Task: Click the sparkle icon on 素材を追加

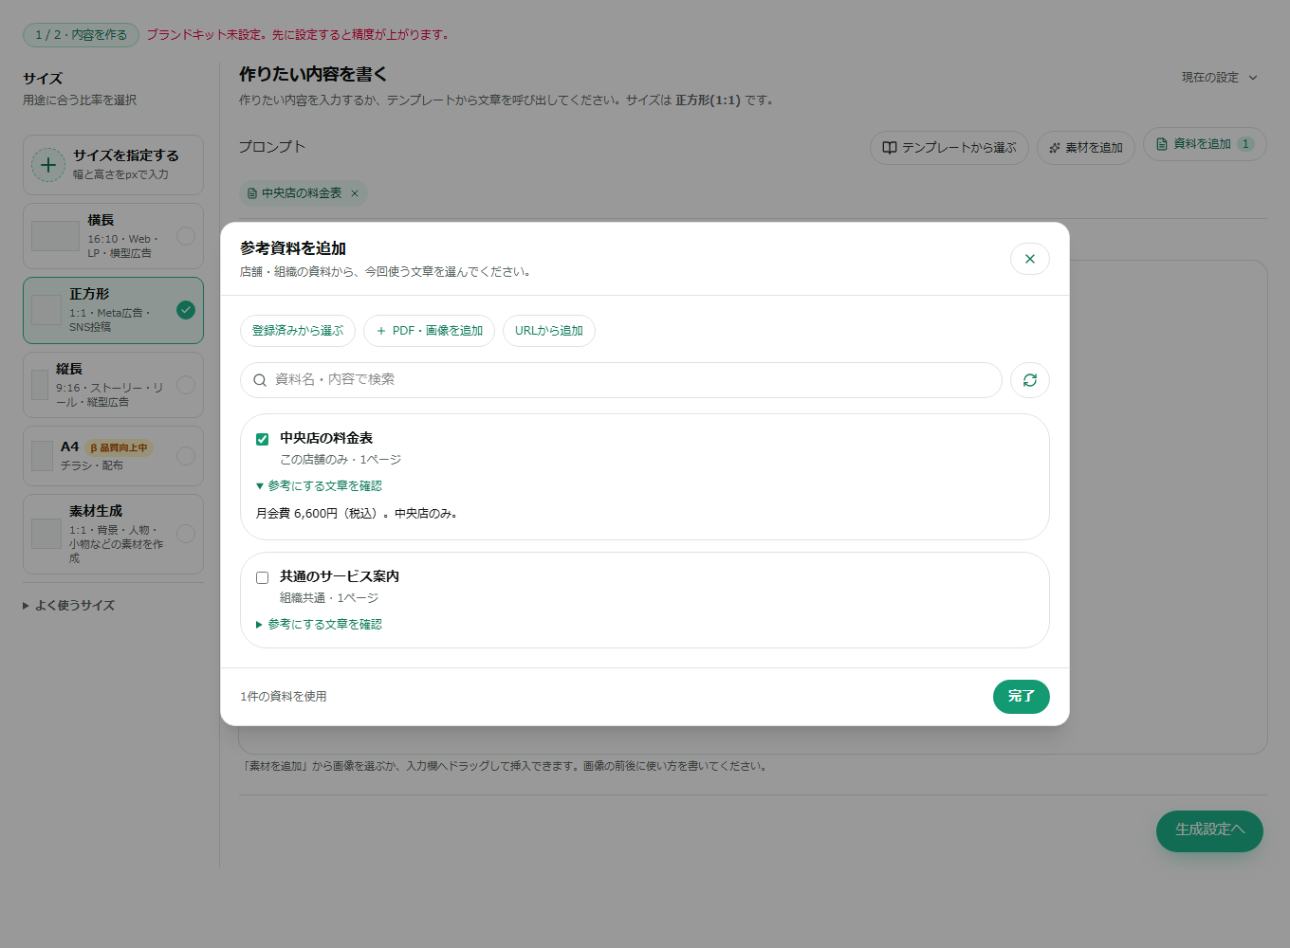Action: tap(1055, 148)
